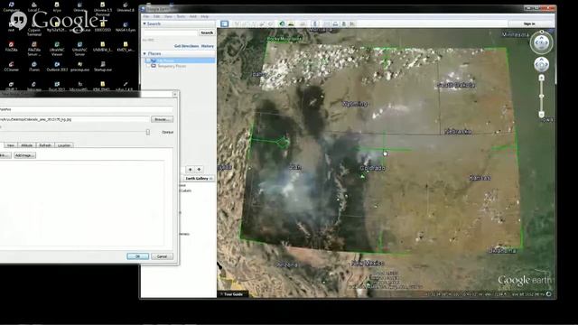The width and height of the screenshot is (578, 325).
Task: Open the Earth Gallery button
Action: 199,179
